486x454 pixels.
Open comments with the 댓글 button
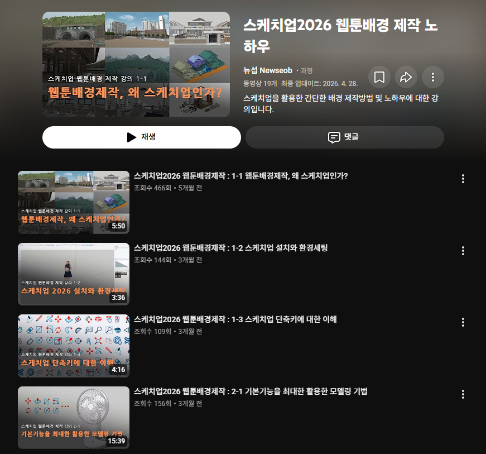point(345,137)
